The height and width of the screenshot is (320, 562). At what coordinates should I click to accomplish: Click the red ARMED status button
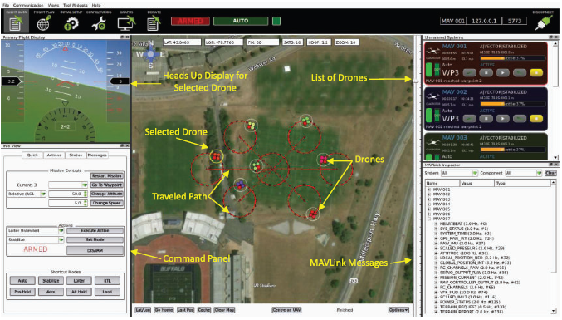tap(190, 21)
